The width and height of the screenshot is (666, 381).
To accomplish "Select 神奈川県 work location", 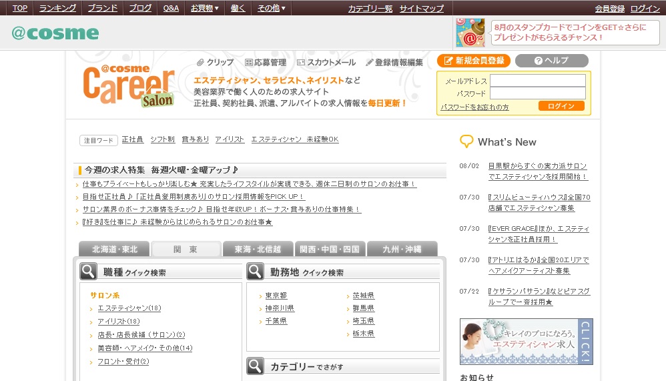I will coord(280,308).
